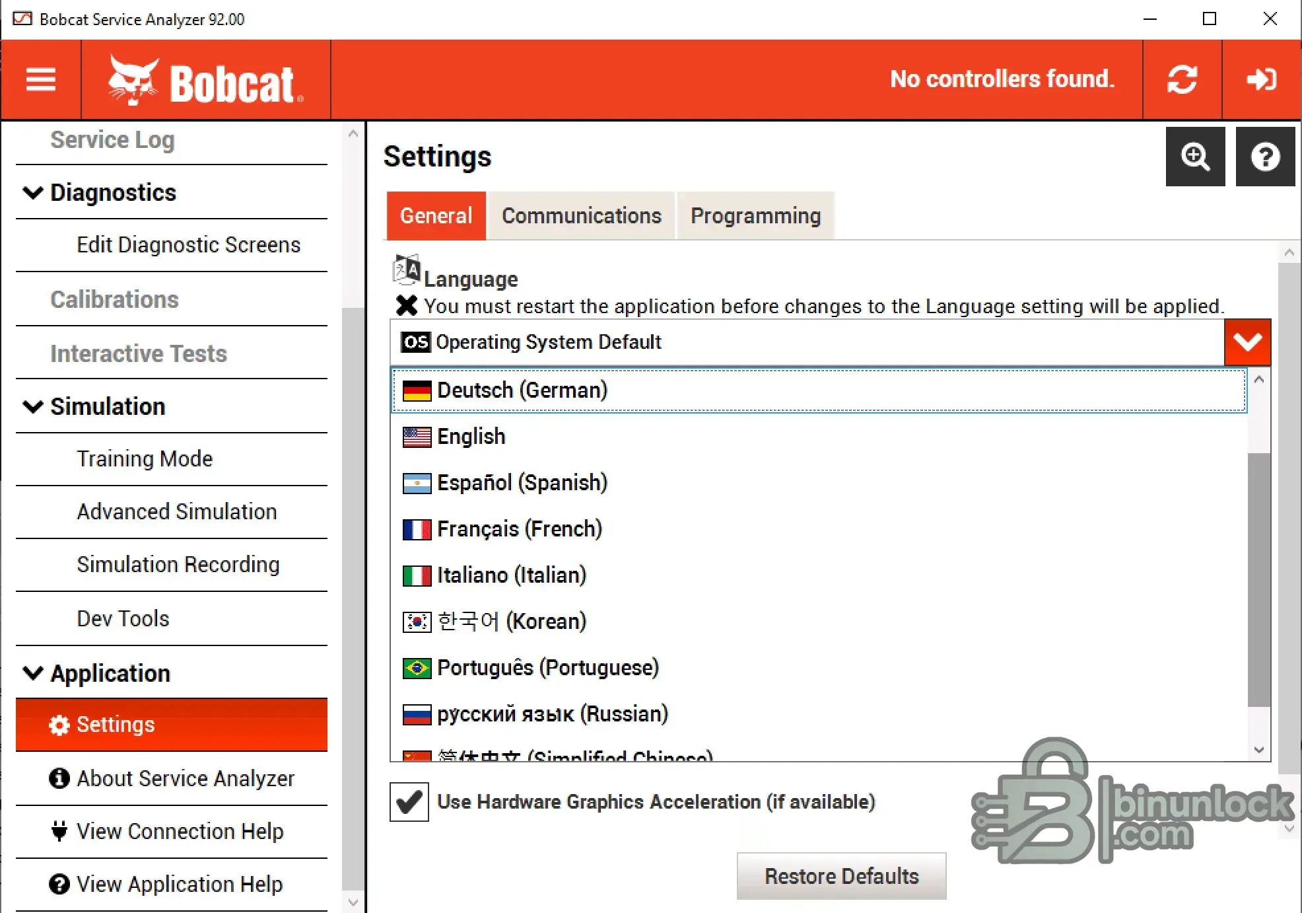Choose Deutsch (German) from the list

(x=819, y=390)
